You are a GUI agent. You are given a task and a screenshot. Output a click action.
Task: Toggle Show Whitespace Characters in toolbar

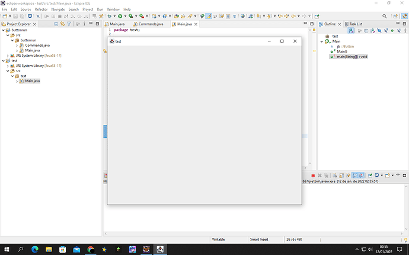point(235,16)
